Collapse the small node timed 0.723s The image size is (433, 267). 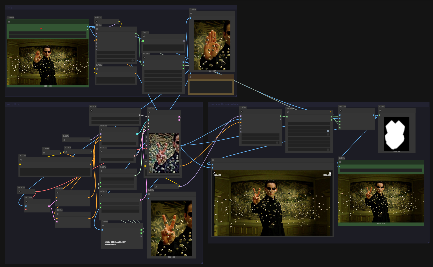pos(97,21)
